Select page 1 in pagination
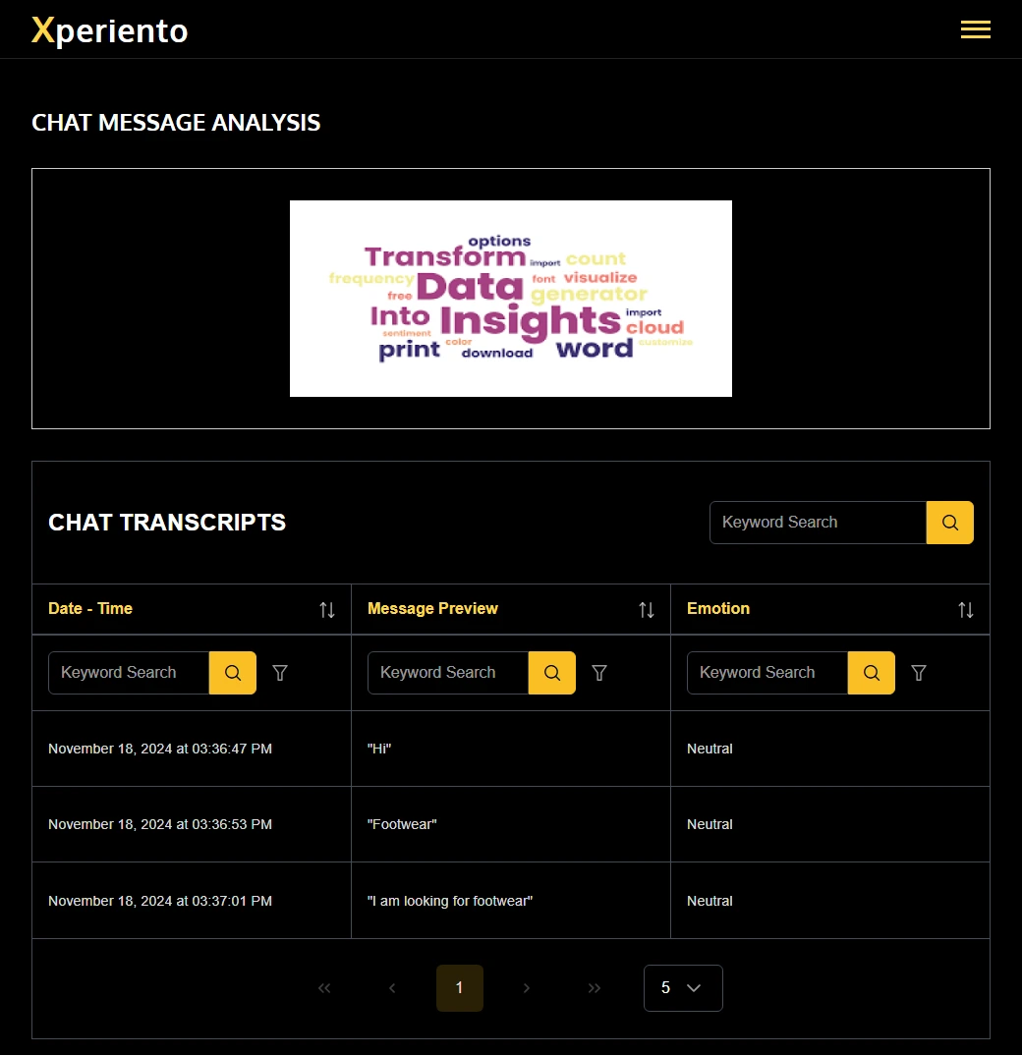The height and width of the screenshot is (1056, 1022). pyautogui.click(x=460, y=988)
